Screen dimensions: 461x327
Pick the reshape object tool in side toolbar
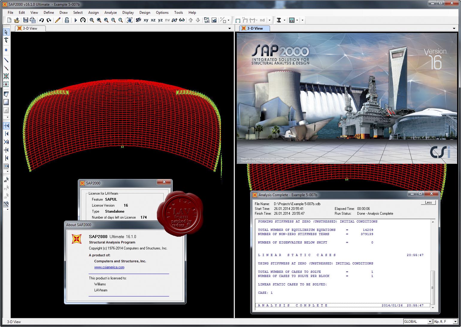[6, 40]
